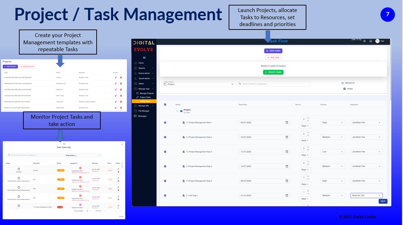Expand Manage API in the sidebar
Screen dimensions: 403x225
tap(144, 106)
